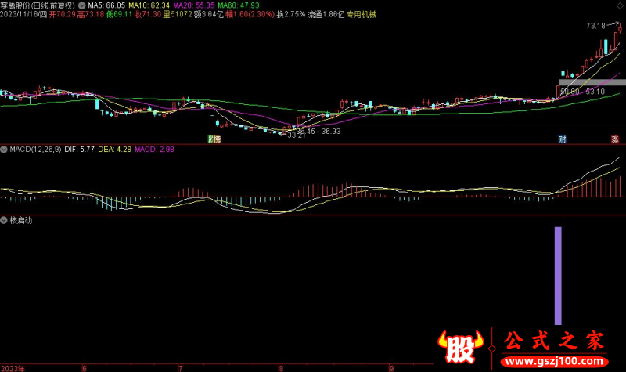Click month 6 on time axis
Image resolution: width=626 pixels, height=372 pixels.
click(x=85, y=368)
